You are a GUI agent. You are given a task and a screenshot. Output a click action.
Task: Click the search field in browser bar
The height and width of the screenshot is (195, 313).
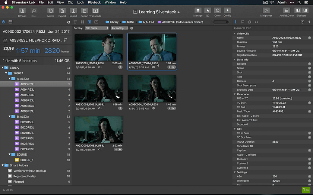point(221,22)
